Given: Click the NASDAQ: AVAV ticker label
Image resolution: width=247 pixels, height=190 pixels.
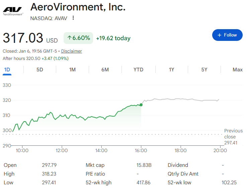Looking at the screenshot, I should click(49, 18).
